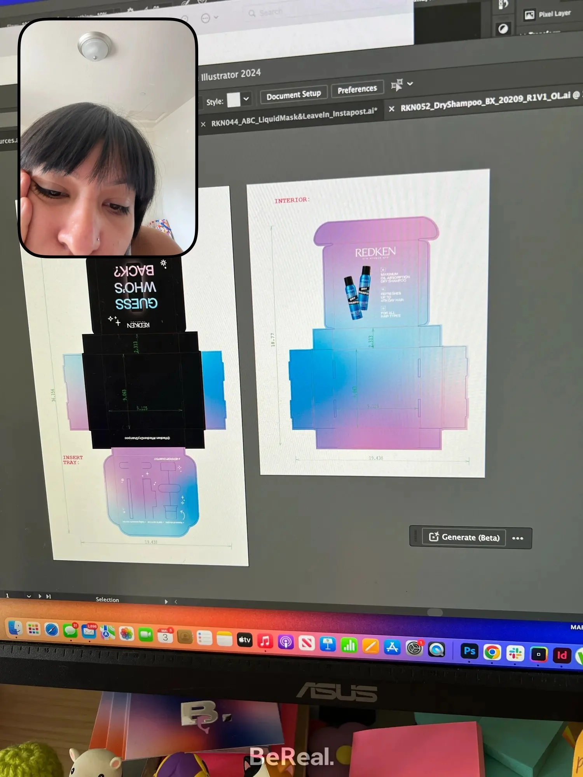The width and height of the screenshot is (583, 777).
Task: Open Reminders app in dock
Action: point(204,638)
